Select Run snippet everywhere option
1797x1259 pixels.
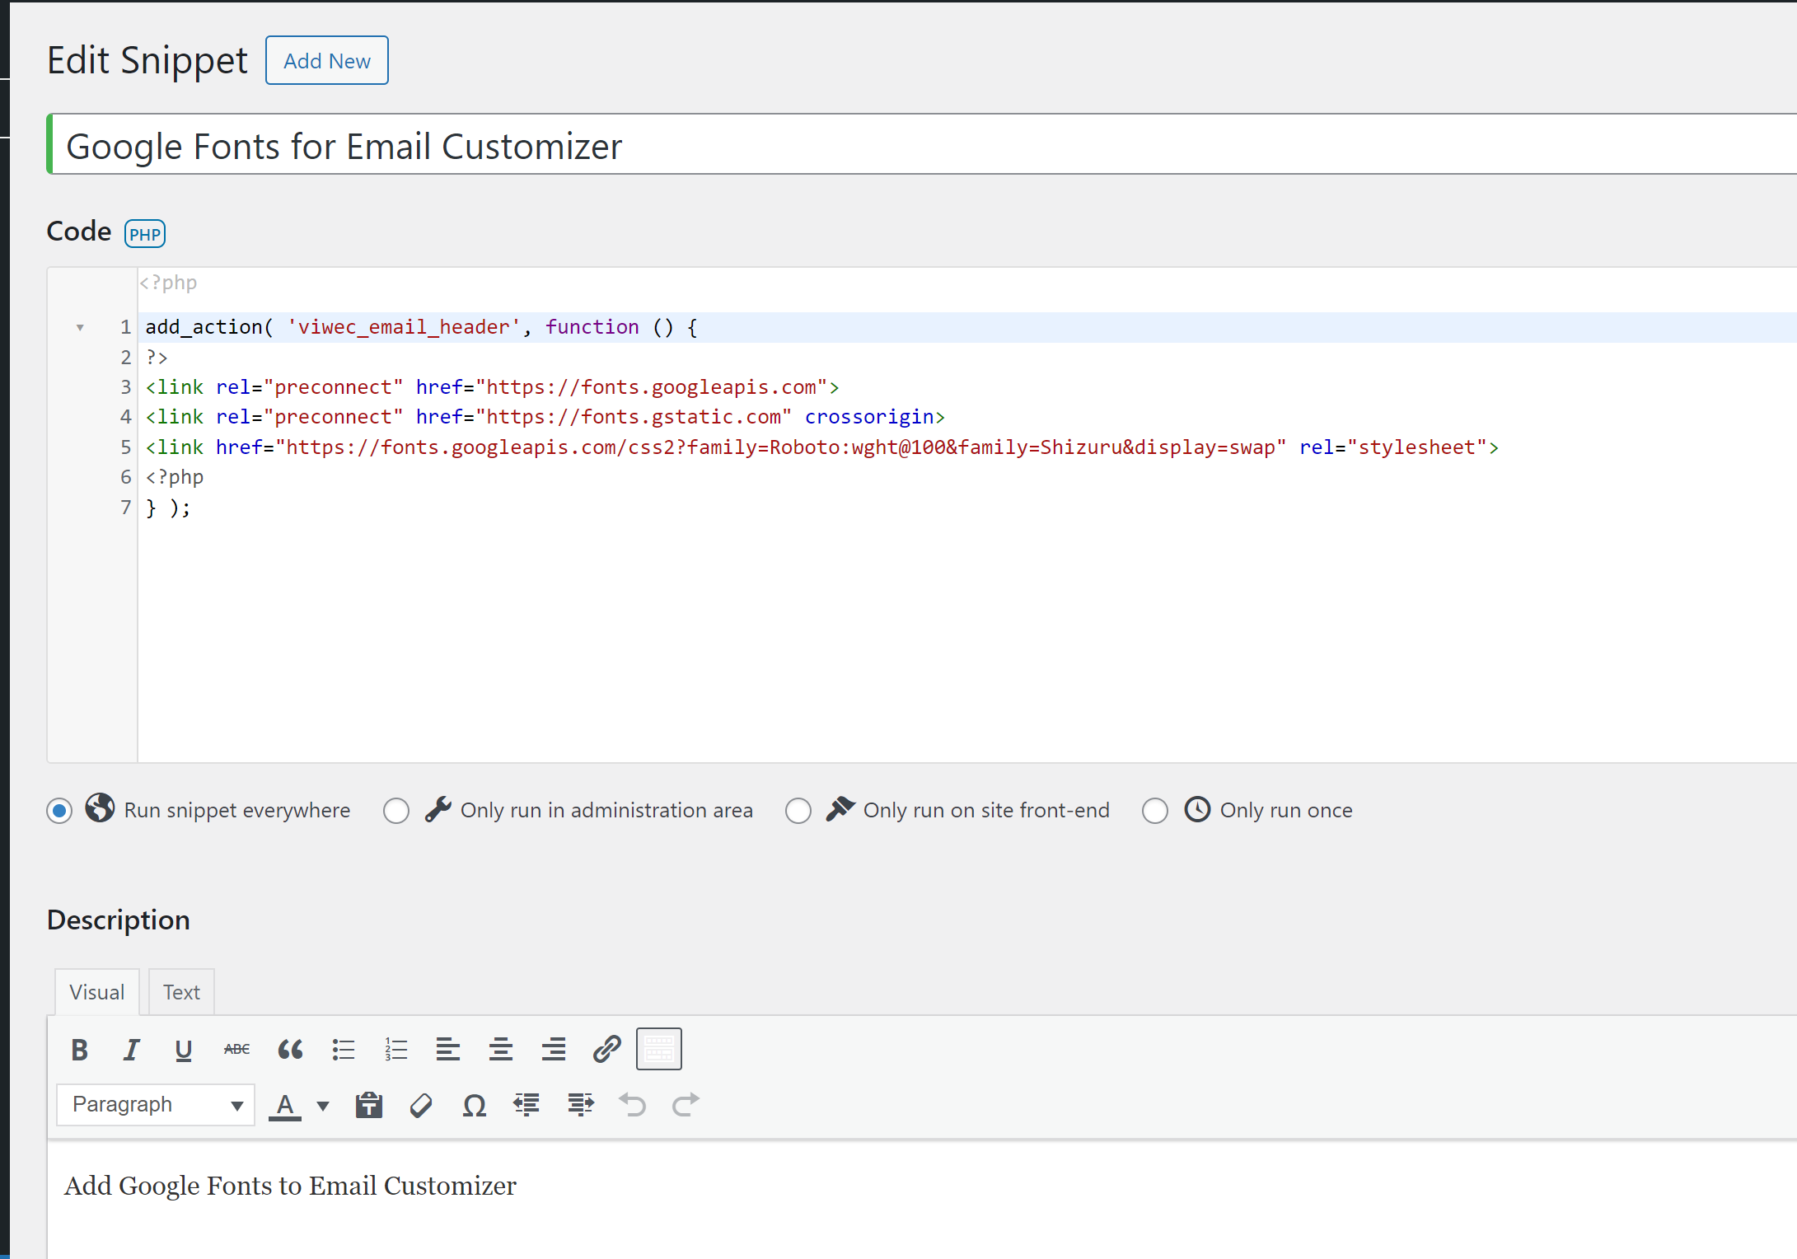pyautogui.click(x=59, y=811)
